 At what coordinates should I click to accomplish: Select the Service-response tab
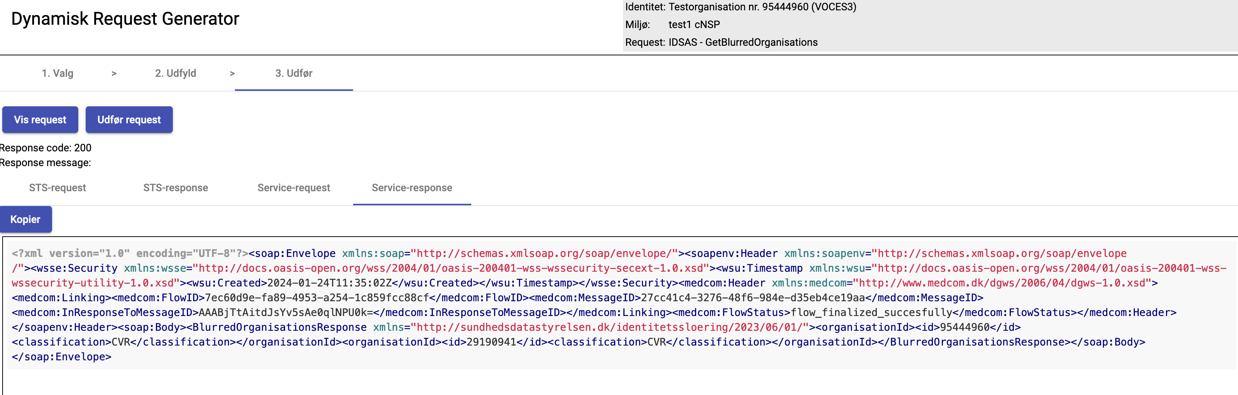point(412,188)
